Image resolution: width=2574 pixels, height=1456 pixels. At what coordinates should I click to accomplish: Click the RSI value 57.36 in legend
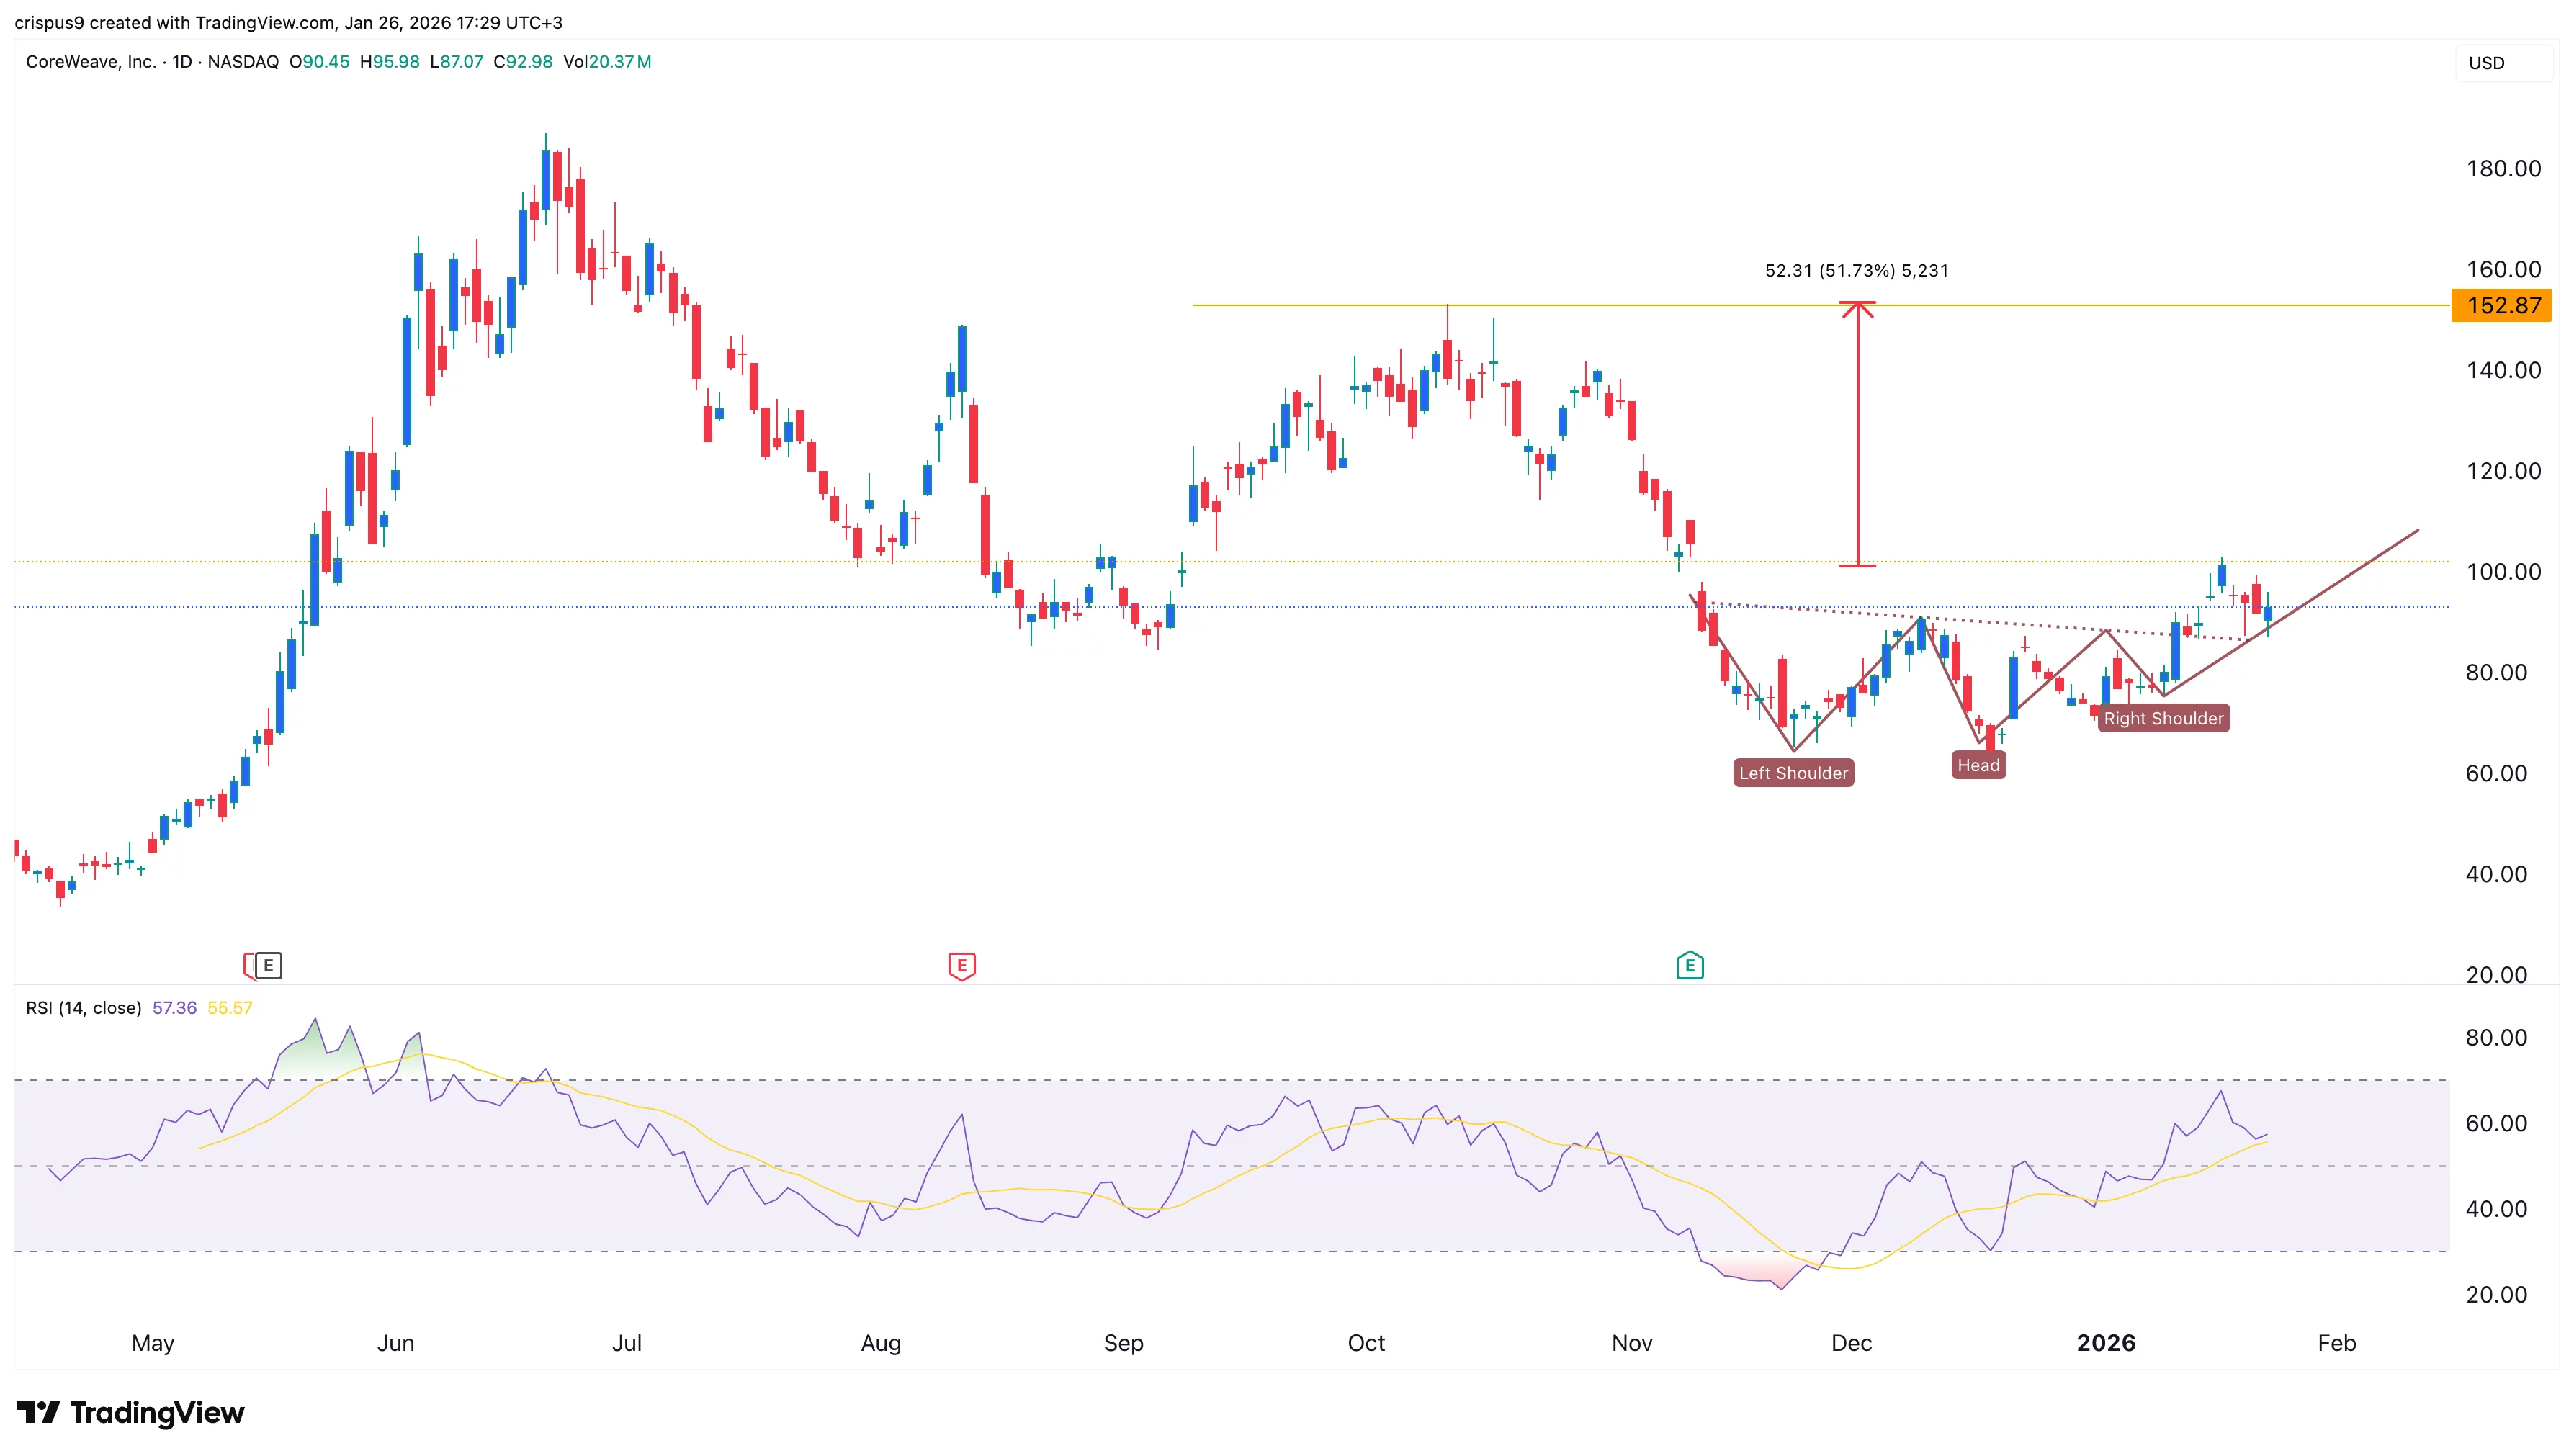[x=174, y=1008]
